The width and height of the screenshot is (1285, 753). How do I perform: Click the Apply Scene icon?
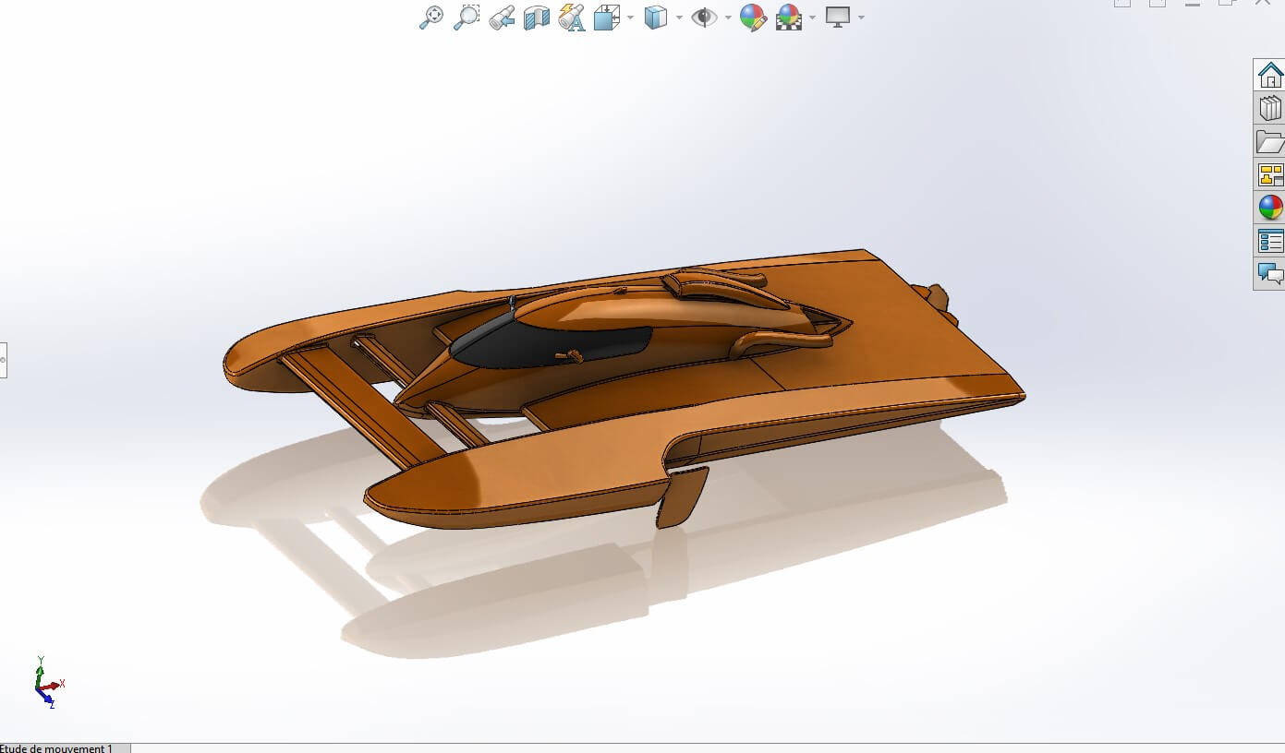(x=788, y=18)
